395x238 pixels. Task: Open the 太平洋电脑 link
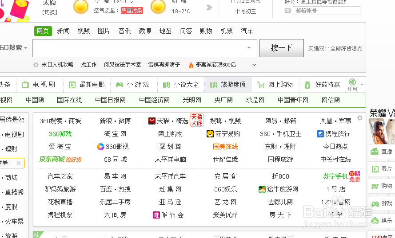coord(170,160)
